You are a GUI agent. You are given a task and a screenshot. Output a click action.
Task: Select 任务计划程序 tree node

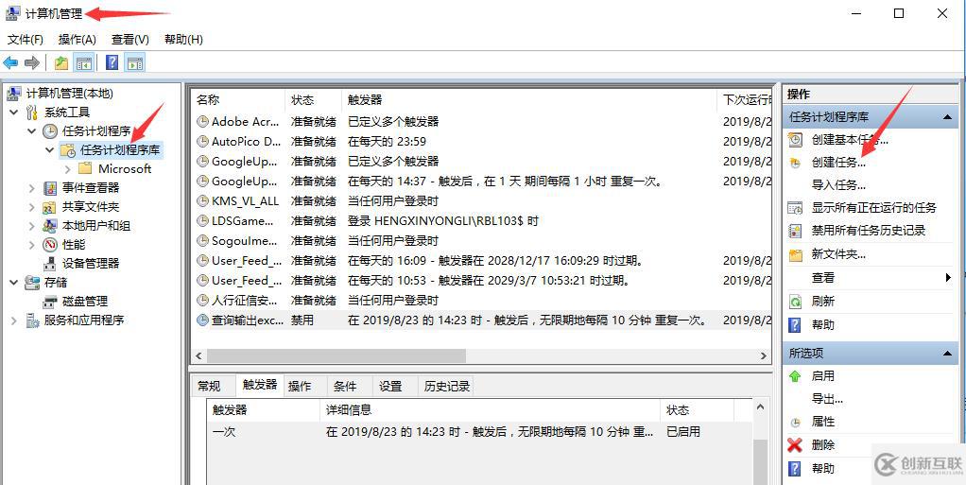[x=96, y=131]
